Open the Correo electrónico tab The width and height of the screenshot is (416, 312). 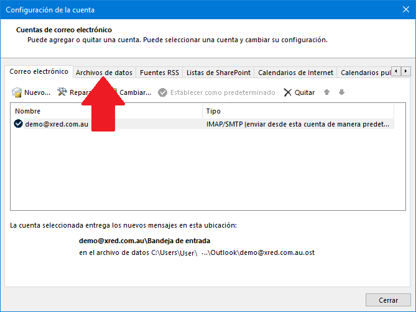click(x=39, y=71)
